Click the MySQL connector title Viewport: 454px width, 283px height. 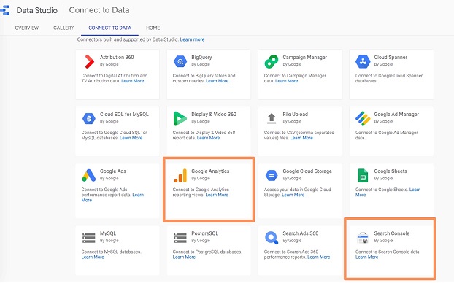(108, 233)
